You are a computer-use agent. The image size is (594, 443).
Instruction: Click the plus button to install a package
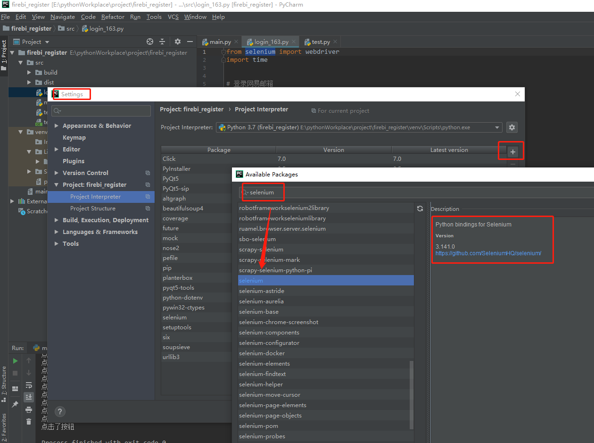tap(513, 152)
